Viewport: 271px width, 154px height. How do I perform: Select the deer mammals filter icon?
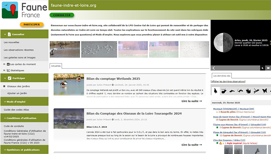pyautogui.click(x=224, y=91)
